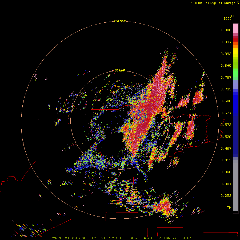Click the 0.253 legend value
Image resolution: width=240 pixels, height=240 pixels.
[226, 196]
